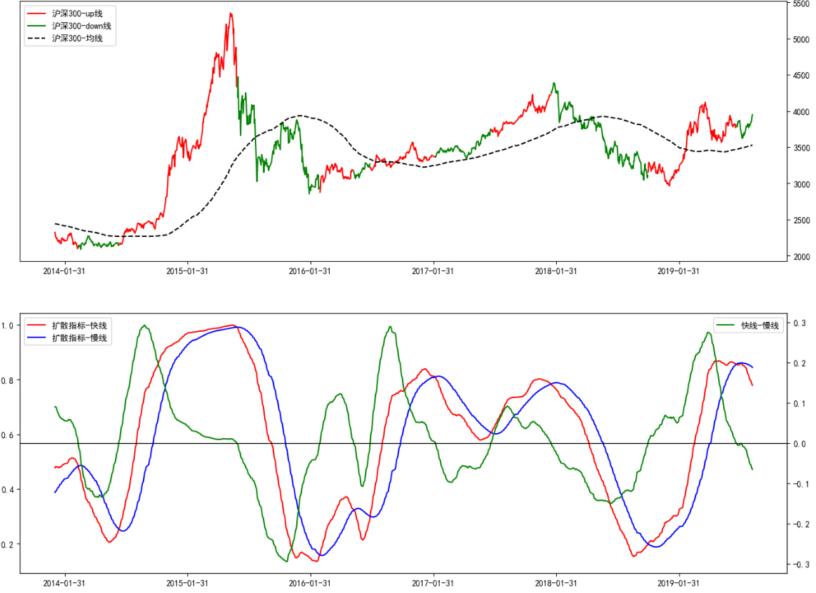The image size is (816, 593).
Task: Click the 快线-慢线 legend label
Action: (x=760, y=325)
